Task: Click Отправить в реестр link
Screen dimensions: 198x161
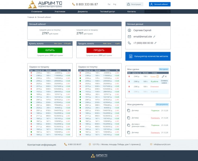Action: point(164,82)
